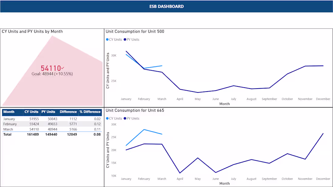Sort table by CY Units column header
Viewport: 333px width, 187px height.
(x=31, y=112)
